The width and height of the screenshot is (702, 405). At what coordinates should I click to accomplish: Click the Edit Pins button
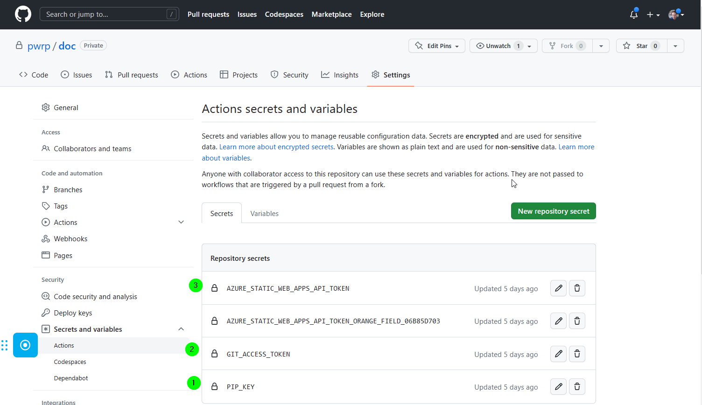point(437,46)
